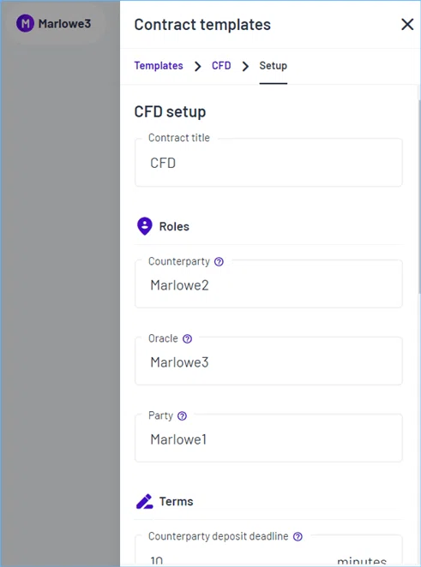This screenshot has height=567, width=421.
Task: Focus the Counterparty deposit deadline minutes field
Action: [x=268, y=551]
